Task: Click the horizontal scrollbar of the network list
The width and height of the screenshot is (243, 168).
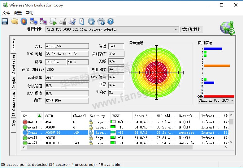Action: pyautogui.click(x=110, y=147)
